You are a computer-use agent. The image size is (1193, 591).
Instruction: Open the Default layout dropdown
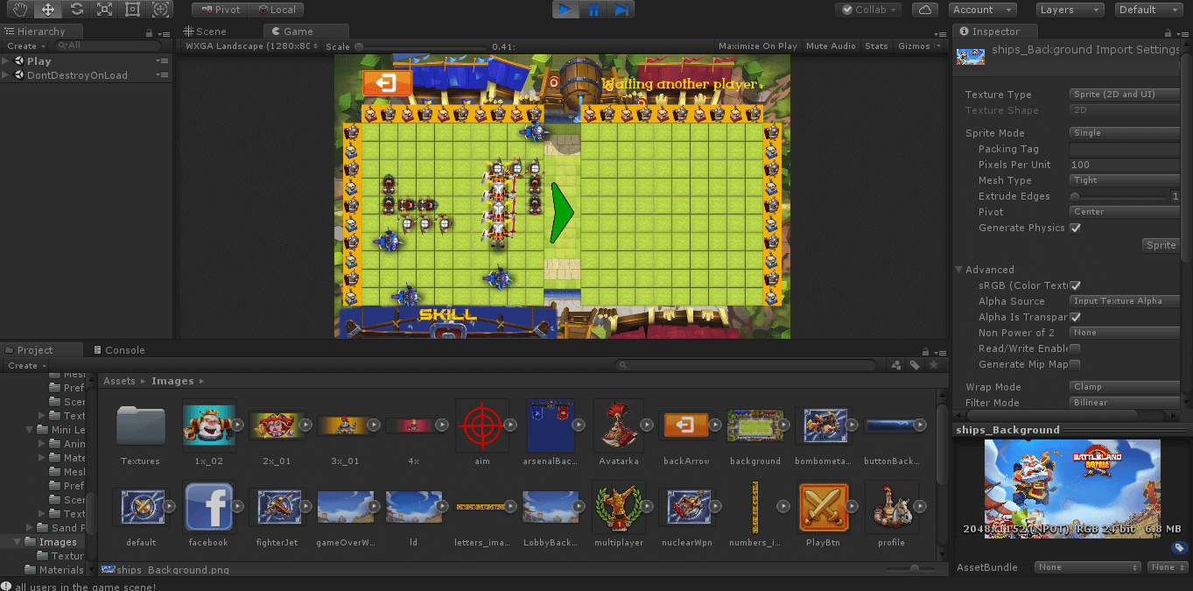tap(1149, 10)
